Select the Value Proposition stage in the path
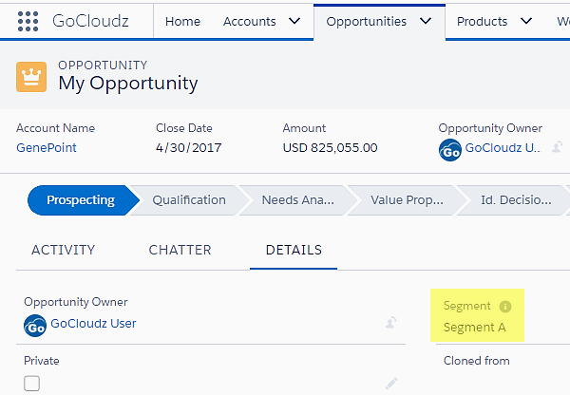This screenshot has width=570, height=395. coord(408,200)
